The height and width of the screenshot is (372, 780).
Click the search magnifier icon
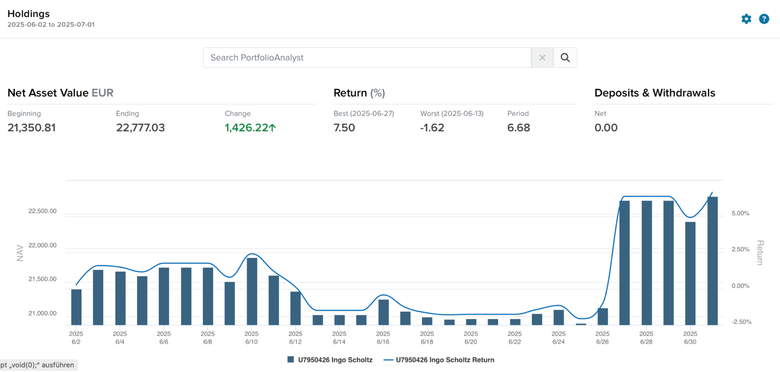point(565,57)
